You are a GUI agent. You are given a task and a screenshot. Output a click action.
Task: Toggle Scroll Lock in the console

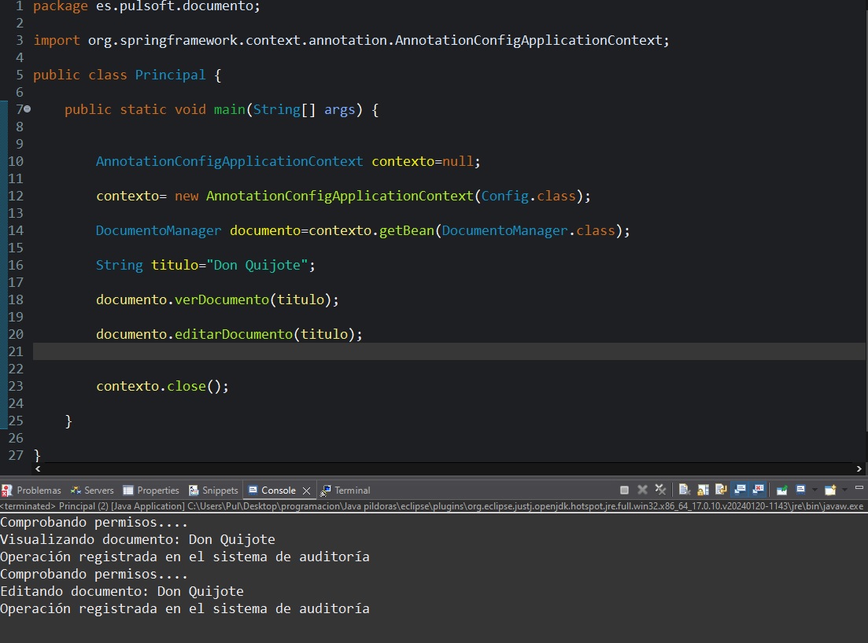click(x=703, y=490)
